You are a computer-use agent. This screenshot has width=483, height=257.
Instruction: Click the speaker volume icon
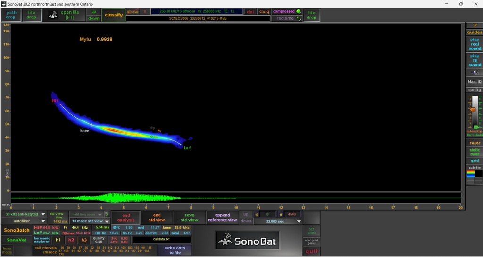tap(475, 72)
